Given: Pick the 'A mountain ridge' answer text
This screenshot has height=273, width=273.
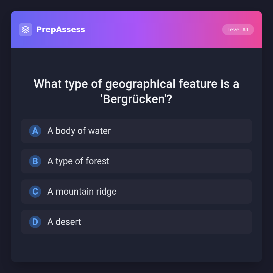Looking at the screenshot, I should click(82, 192).
